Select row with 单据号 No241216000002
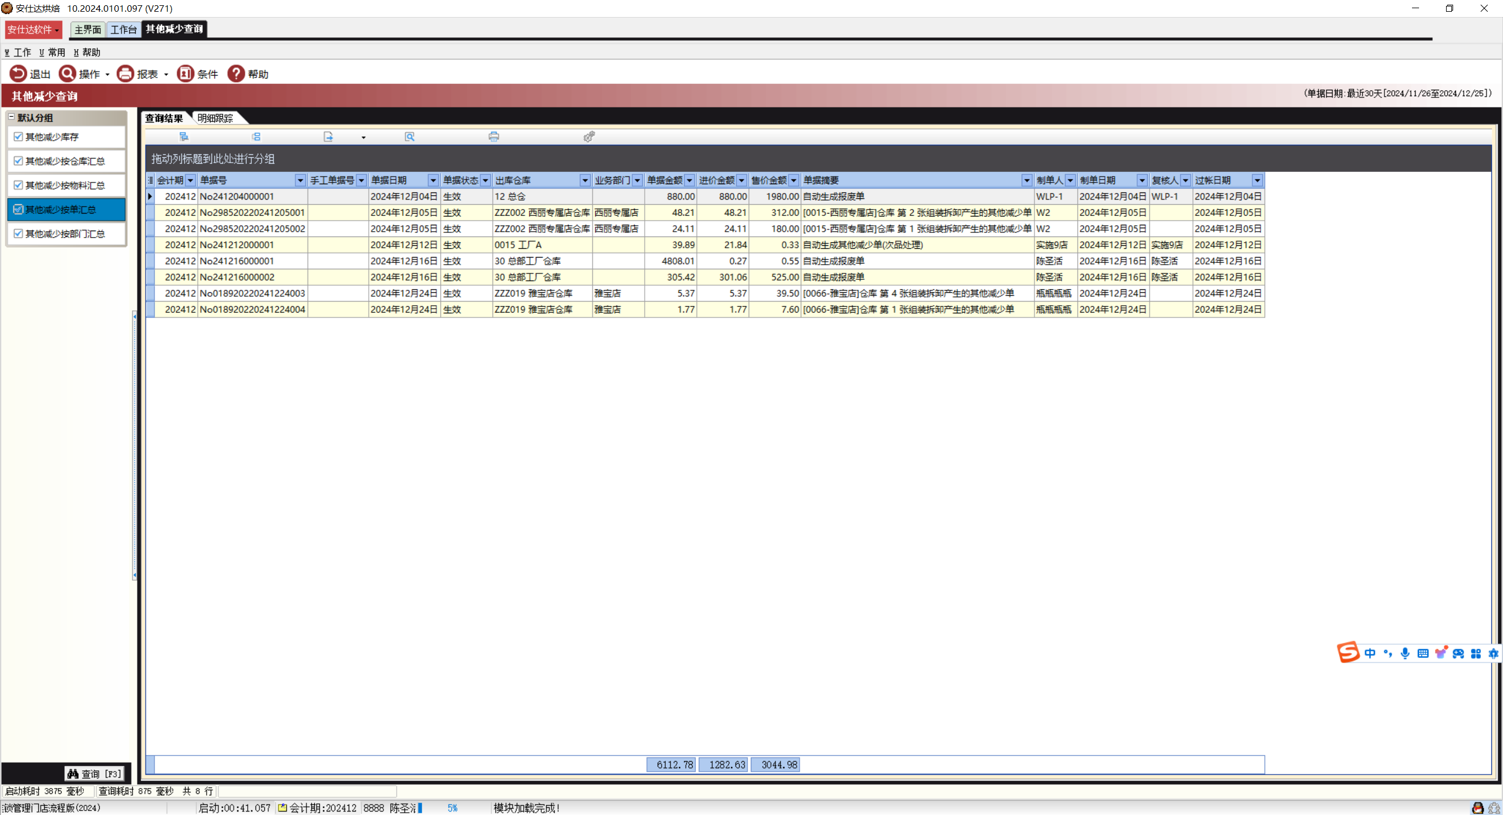Screen dimensions: 1503x815 tap(237, 277)
